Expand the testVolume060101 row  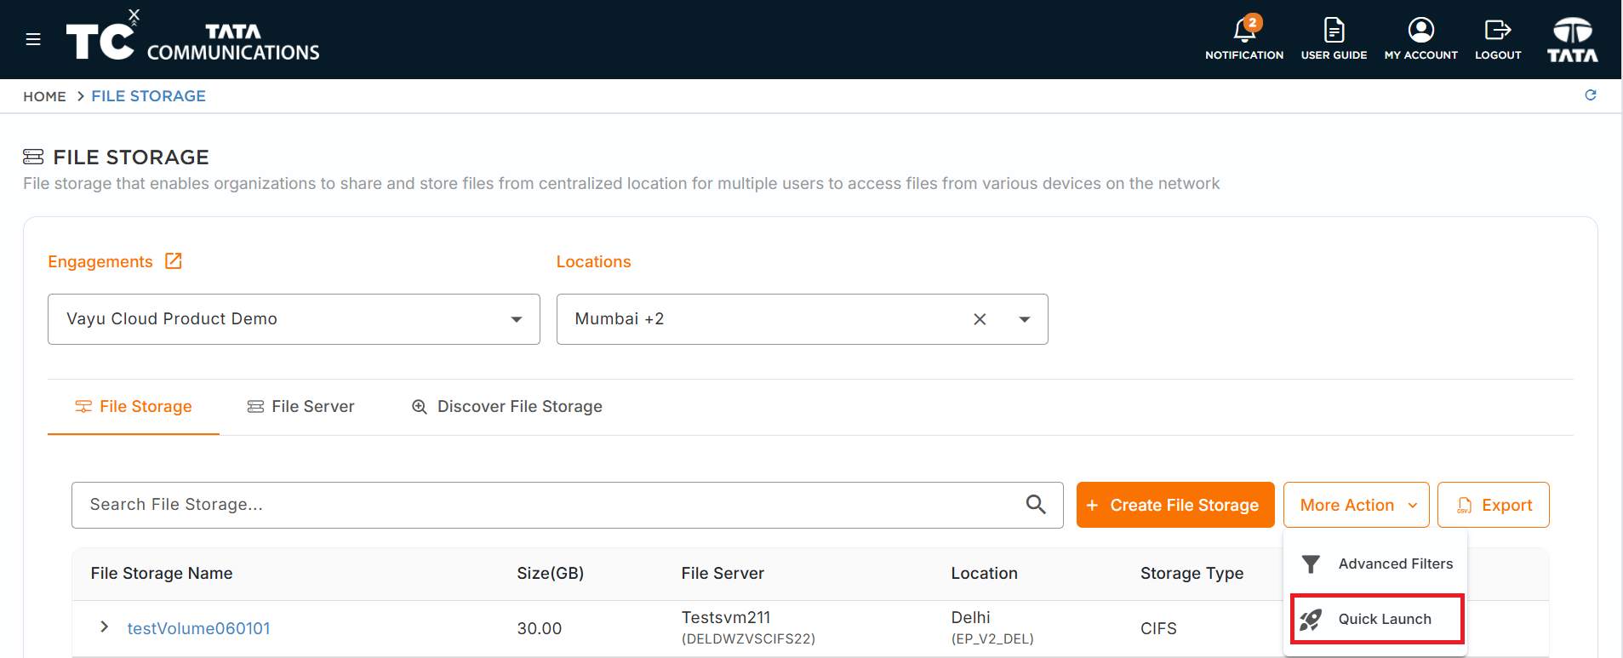point(105,627)
